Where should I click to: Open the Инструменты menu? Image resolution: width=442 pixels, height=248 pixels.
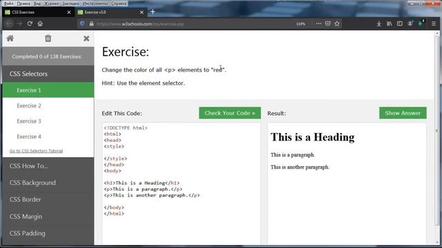[95, 3]
